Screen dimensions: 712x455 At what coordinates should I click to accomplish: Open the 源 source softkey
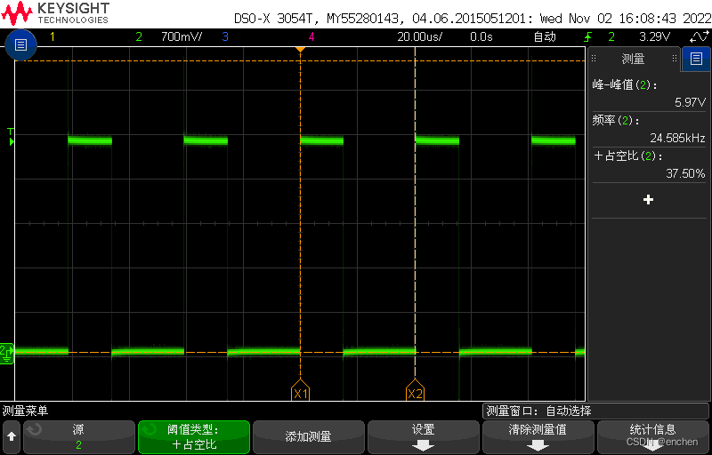79,437
